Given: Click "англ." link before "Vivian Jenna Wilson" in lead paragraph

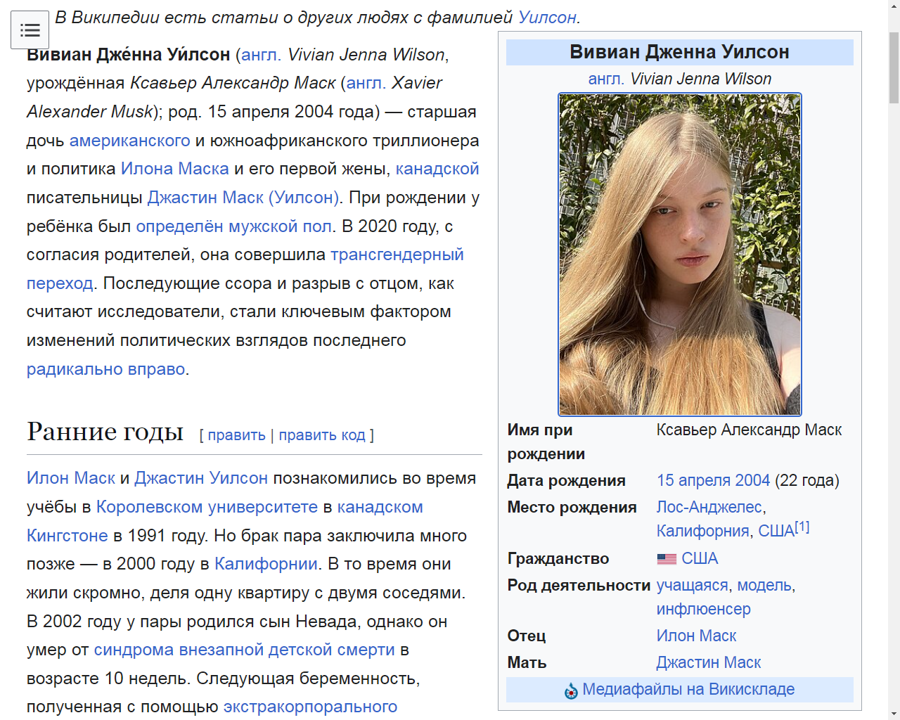Looking at the screenshot, I should coord(261,55).
